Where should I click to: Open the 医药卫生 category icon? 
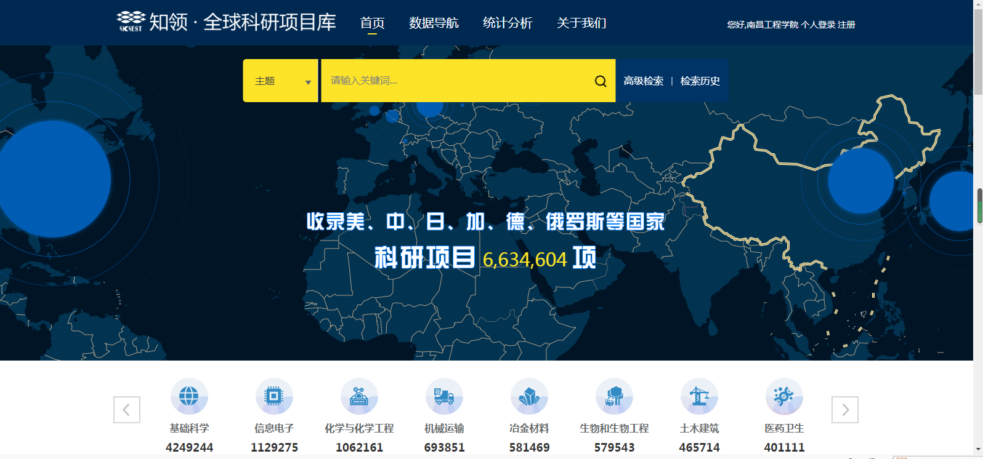pos(784,396)
